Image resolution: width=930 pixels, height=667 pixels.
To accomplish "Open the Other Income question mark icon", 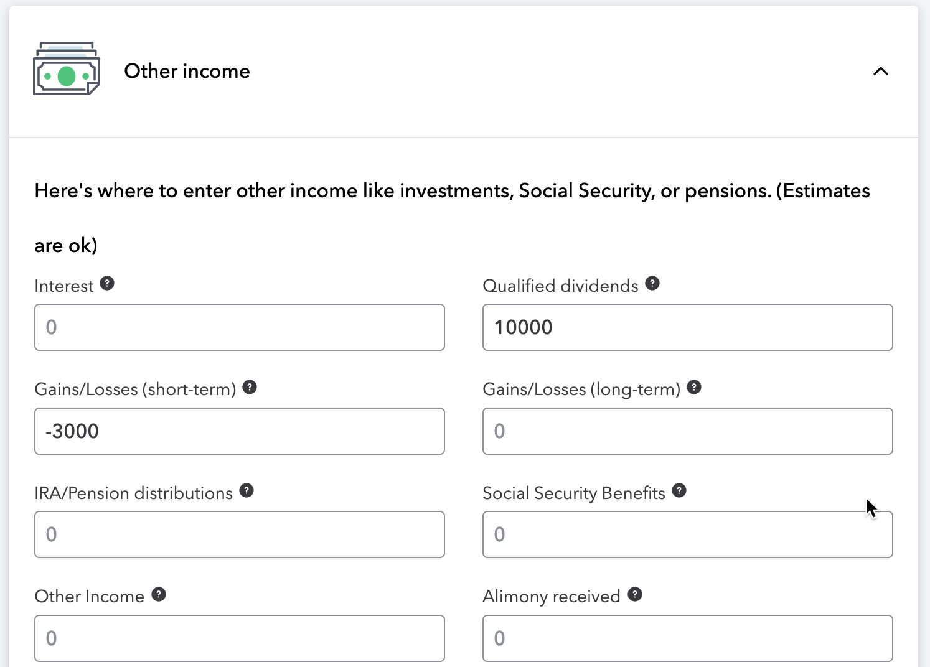I will pyautogui.click(x=159, y=594).
